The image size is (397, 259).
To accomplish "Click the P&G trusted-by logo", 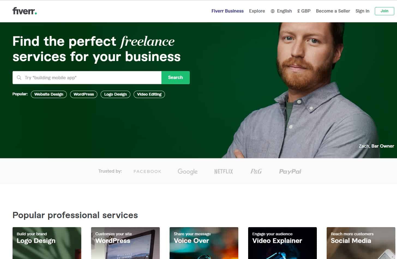I will [x=256, y=171].
